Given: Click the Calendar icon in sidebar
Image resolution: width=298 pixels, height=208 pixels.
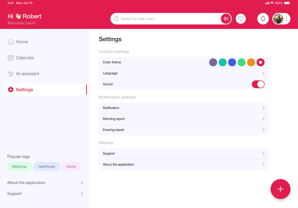Looking at the screenshot, I should [x=11, y=58].
